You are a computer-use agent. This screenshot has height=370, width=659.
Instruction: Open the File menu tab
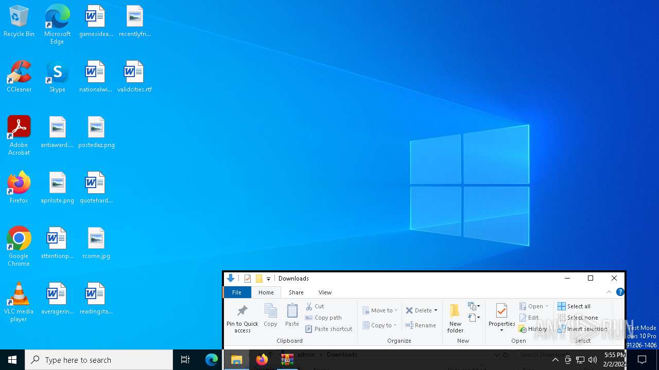tap(237, 292)
